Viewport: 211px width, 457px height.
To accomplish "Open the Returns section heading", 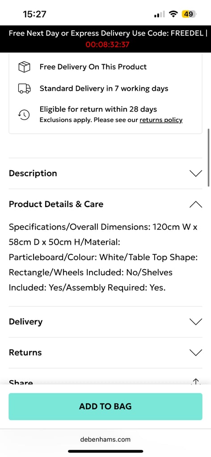I will pos(25,353).
